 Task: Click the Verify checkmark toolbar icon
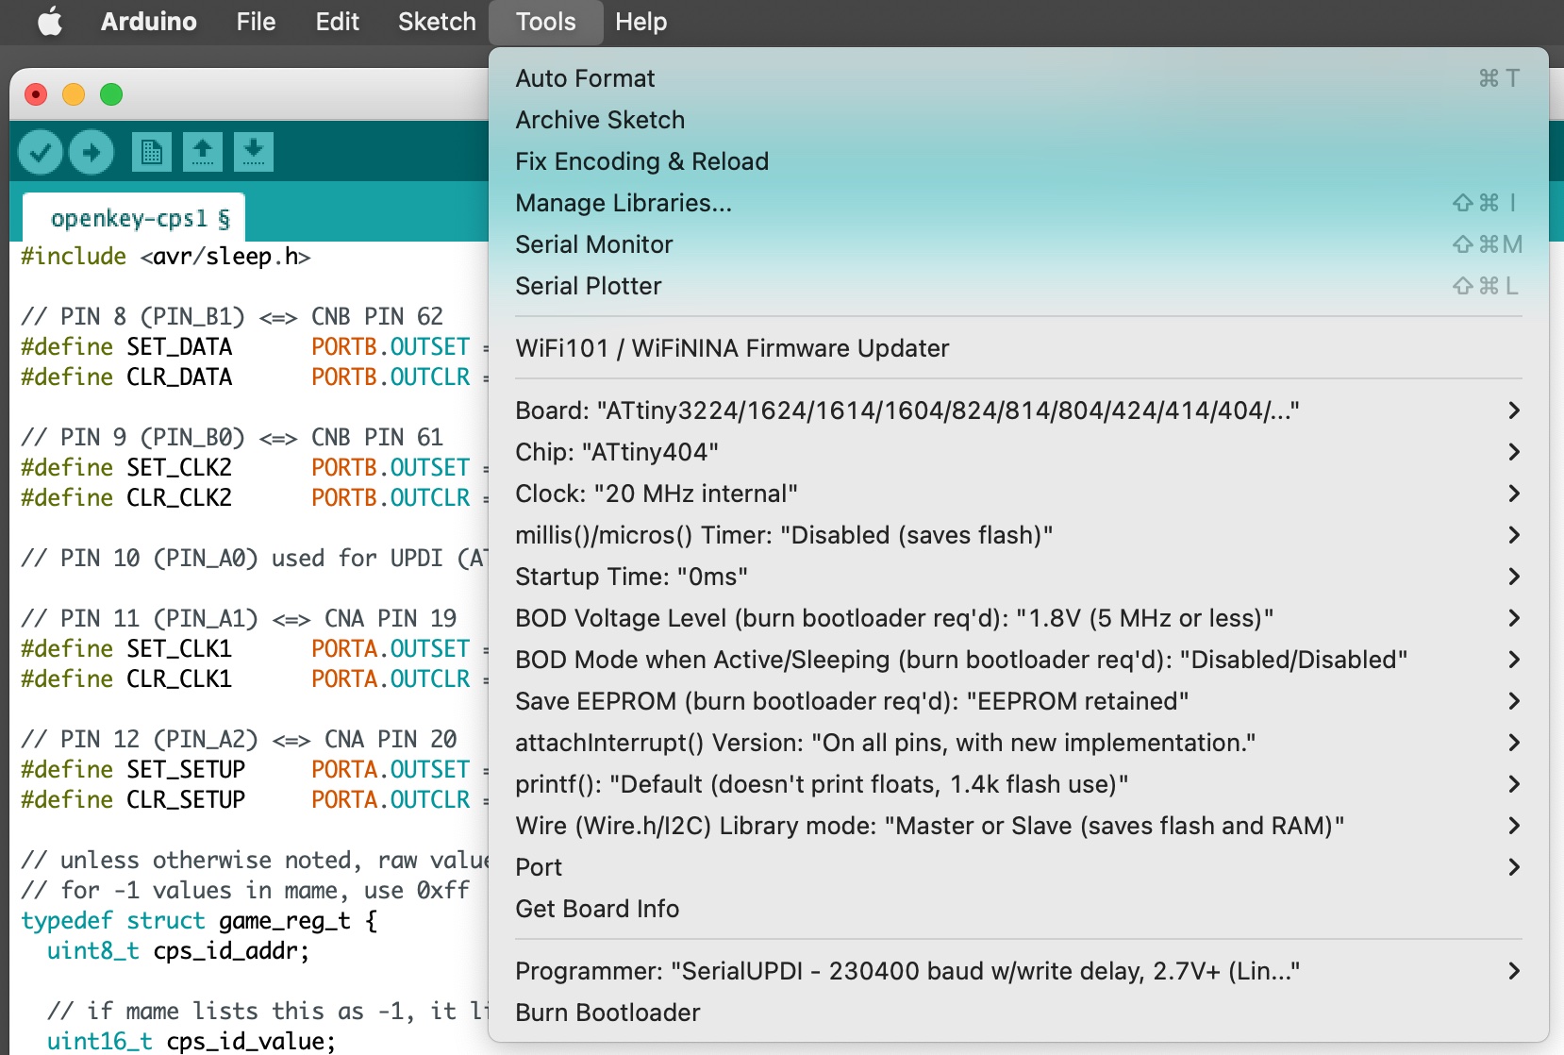tap(41, 152)
